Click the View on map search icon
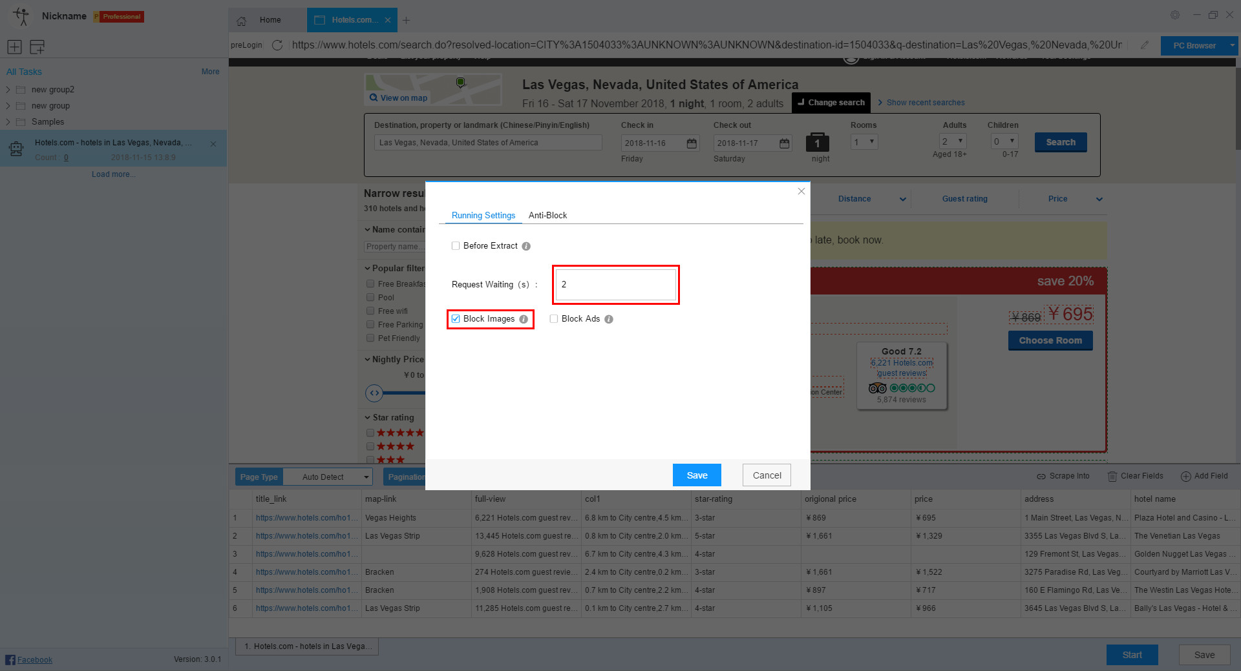This screenshot has height=671, width=1241. coord(374,98)
